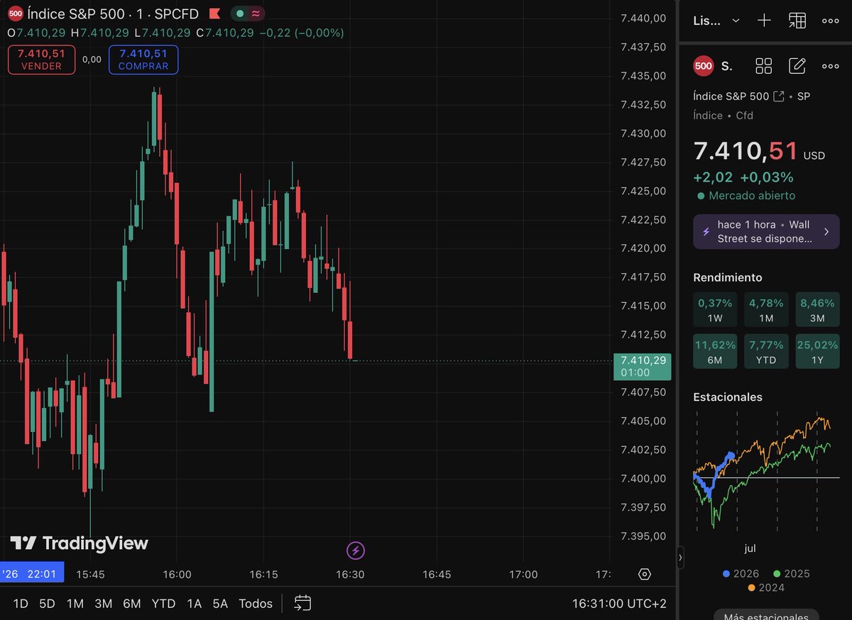Switch to the 1M time range
Image resolution: width=852 pixels, height=620 pixels.
point(75,604)
